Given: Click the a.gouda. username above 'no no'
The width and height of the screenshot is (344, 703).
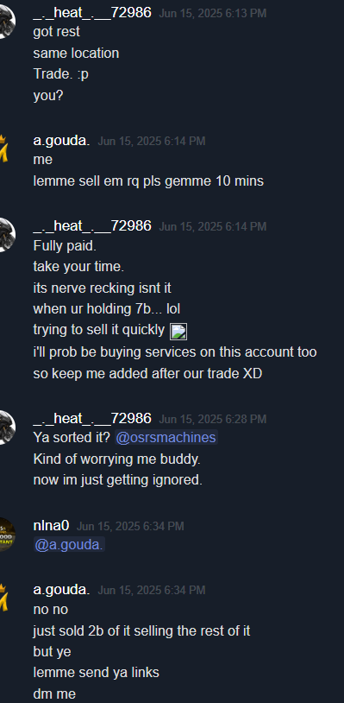Looking at the screenshot, I should pos(61,590).
